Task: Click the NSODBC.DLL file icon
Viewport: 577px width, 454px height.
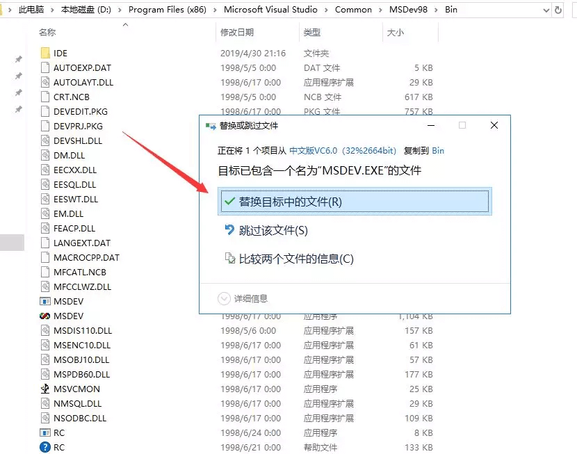Action: 45,418
